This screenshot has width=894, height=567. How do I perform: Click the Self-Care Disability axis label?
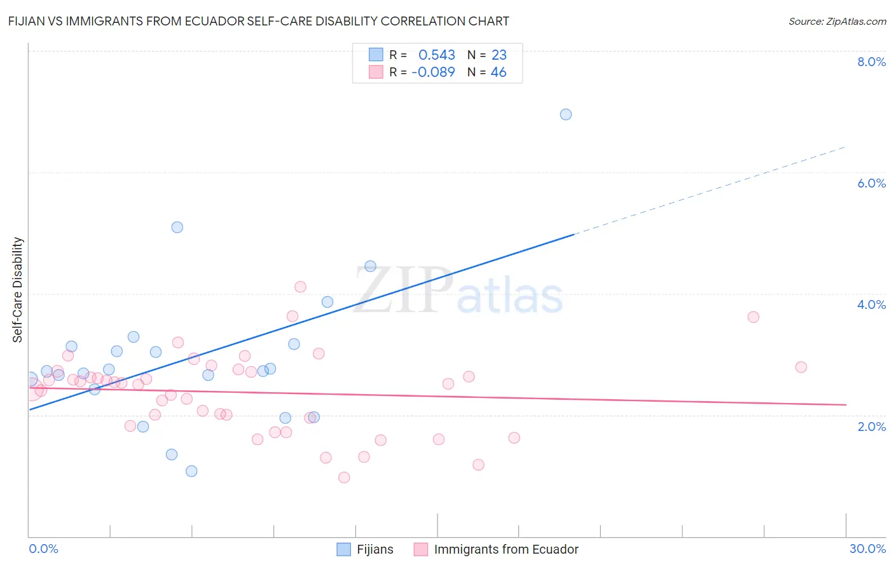pyautogui.click(x=18, y=290)
